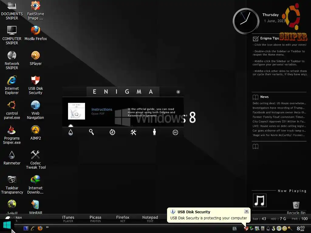Open USB Disk Security desktop icon
311x233 pixels.
click(36, 85)
